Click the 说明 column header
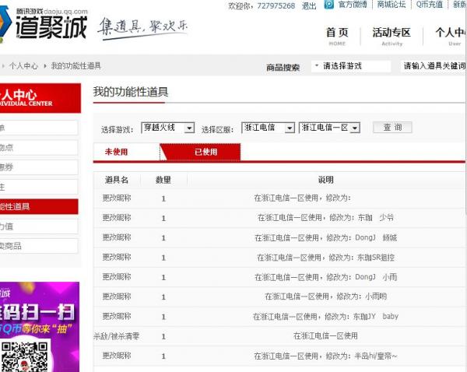This screenshot has width=467, height=372. pyautogui.click(x=326, y=180)
